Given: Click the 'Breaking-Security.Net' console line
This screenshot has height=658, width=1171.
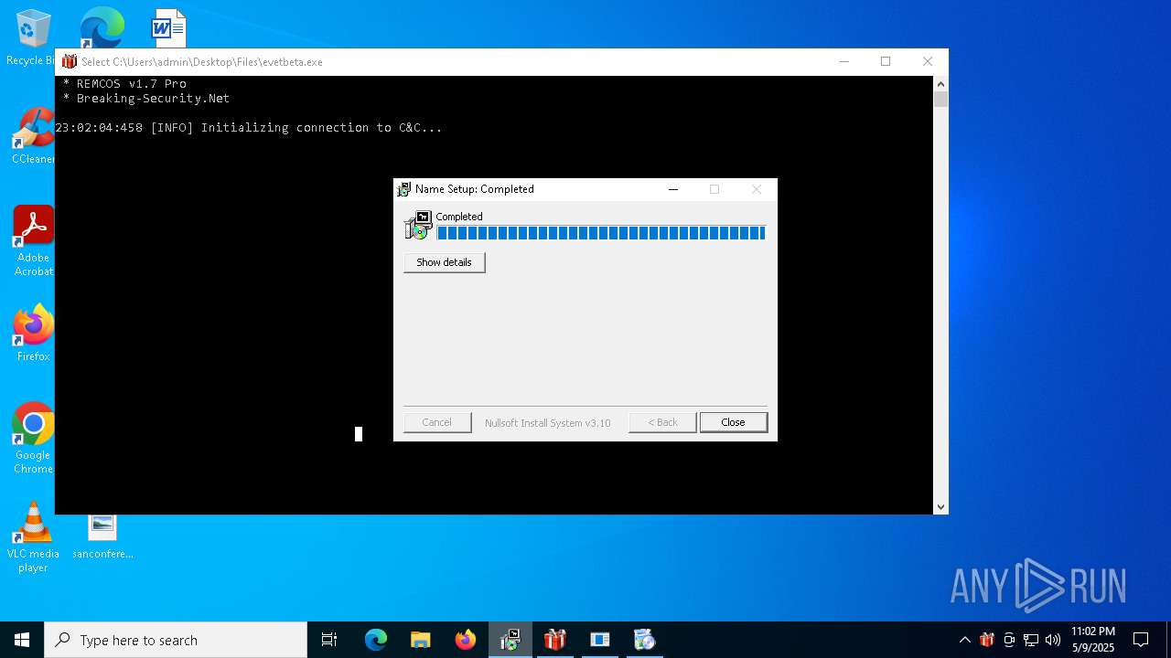Looking at the screenshot, I should [x=146, y=99].
